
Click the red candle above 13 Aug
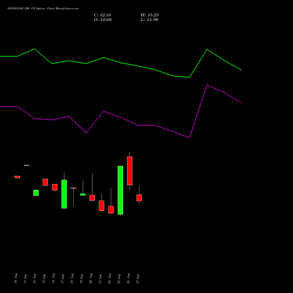(45, 182)
